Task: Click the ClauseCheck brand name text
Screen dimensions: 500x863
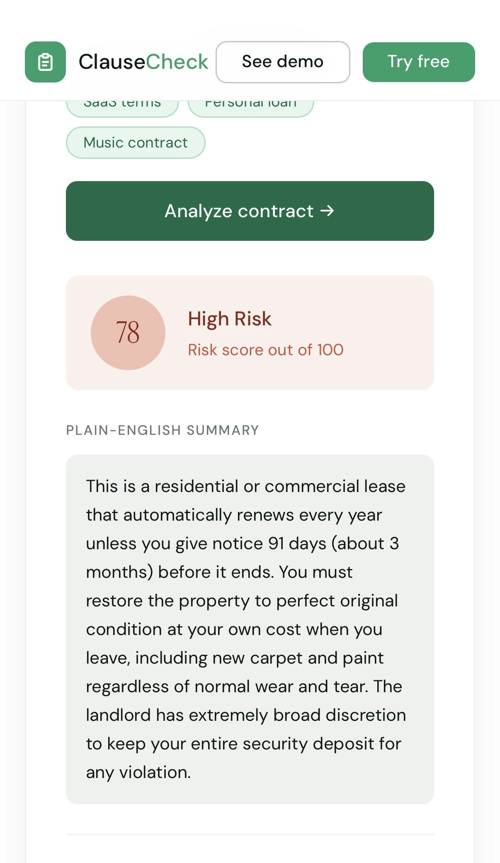Action: (143, 62)
